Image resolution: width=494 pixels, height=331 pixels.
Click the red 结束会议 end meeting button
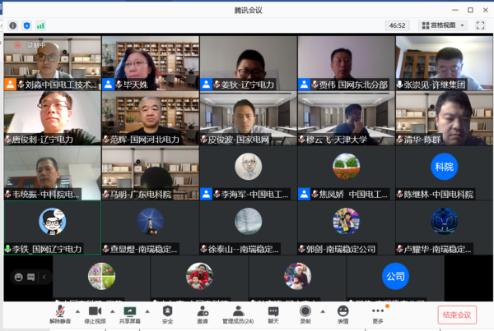point(456,315)
